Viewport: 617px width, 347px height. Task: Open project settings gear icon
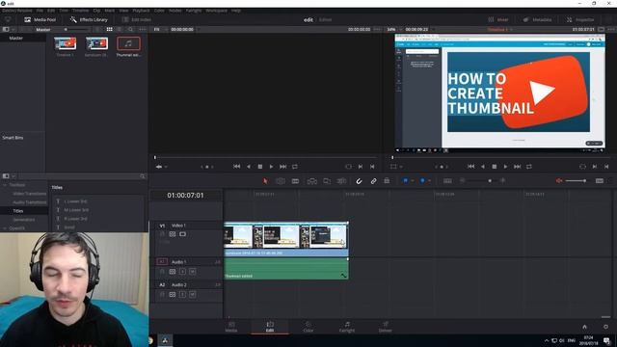(606, 327)
